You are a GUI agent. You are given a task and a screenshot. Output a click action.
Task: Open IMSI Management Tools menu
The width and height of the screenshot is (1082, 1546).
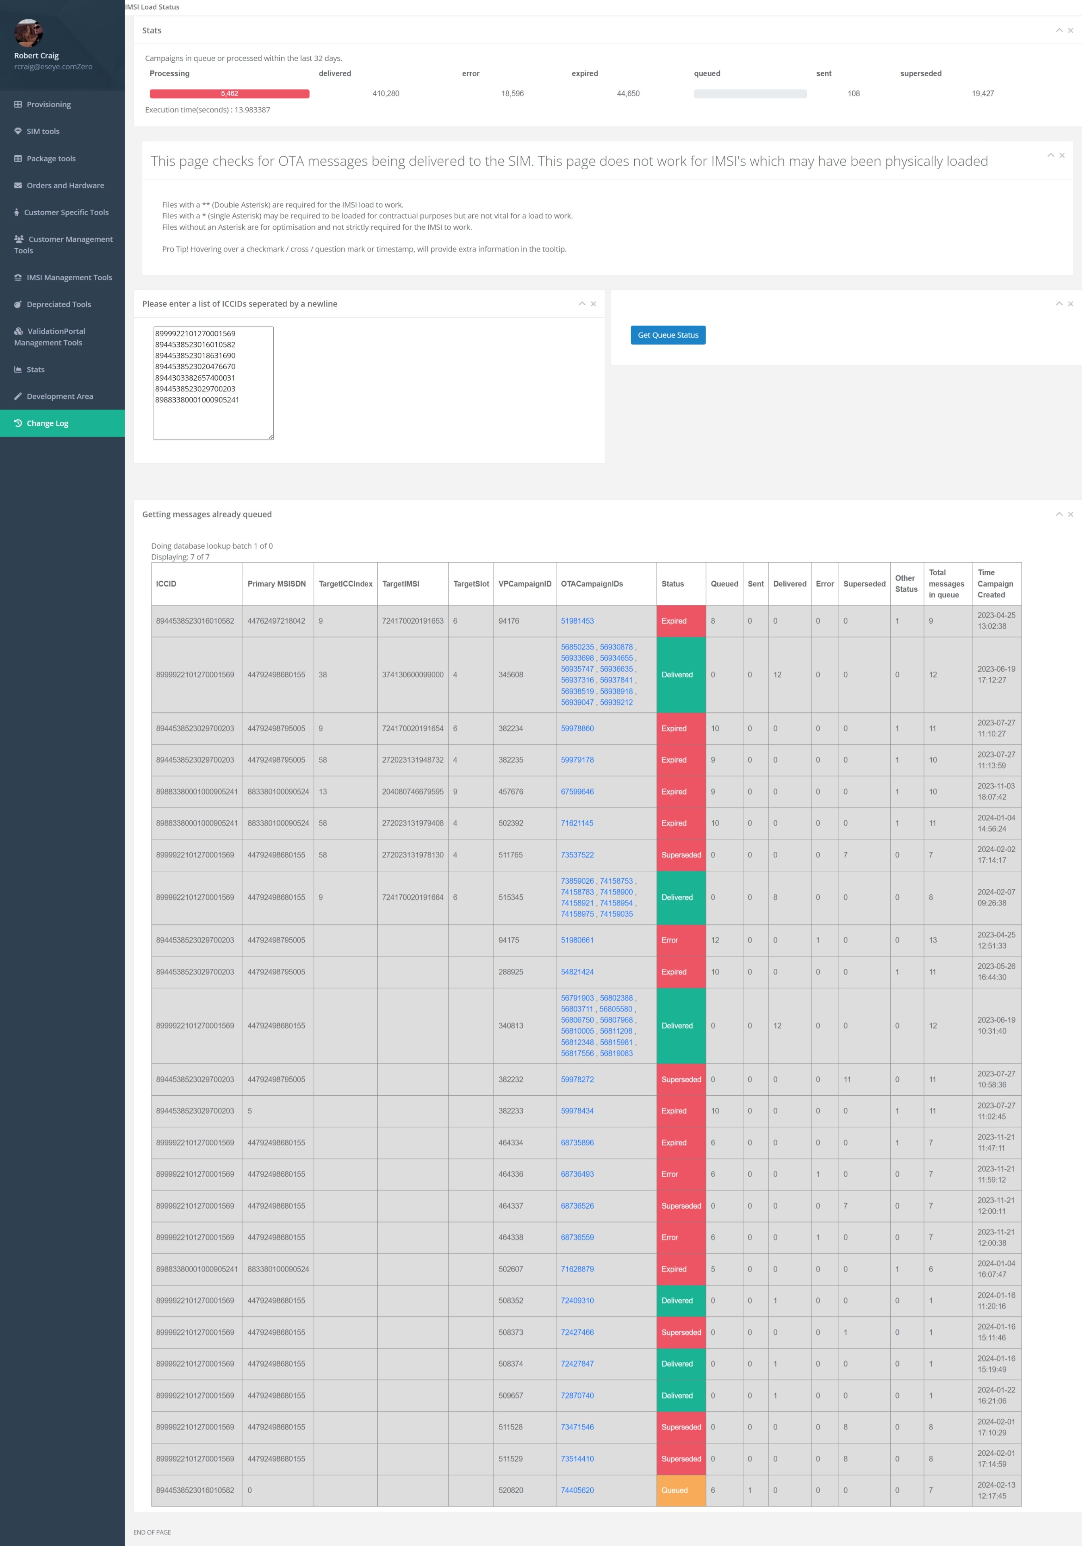coord(69,277)
